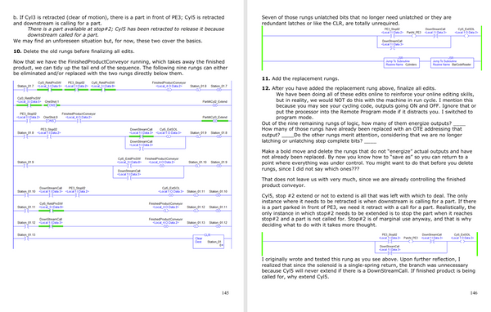Viewport: 491px width, 312px height.
Task: Click the Station_01.7 contact at rung start
Action: point(26,90)
